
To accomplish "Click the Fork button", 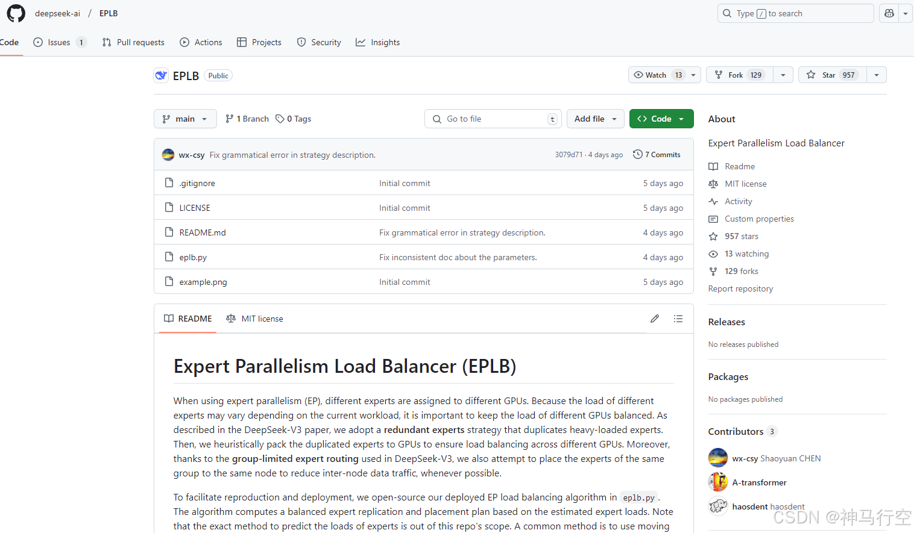I will tap(740, 75).
